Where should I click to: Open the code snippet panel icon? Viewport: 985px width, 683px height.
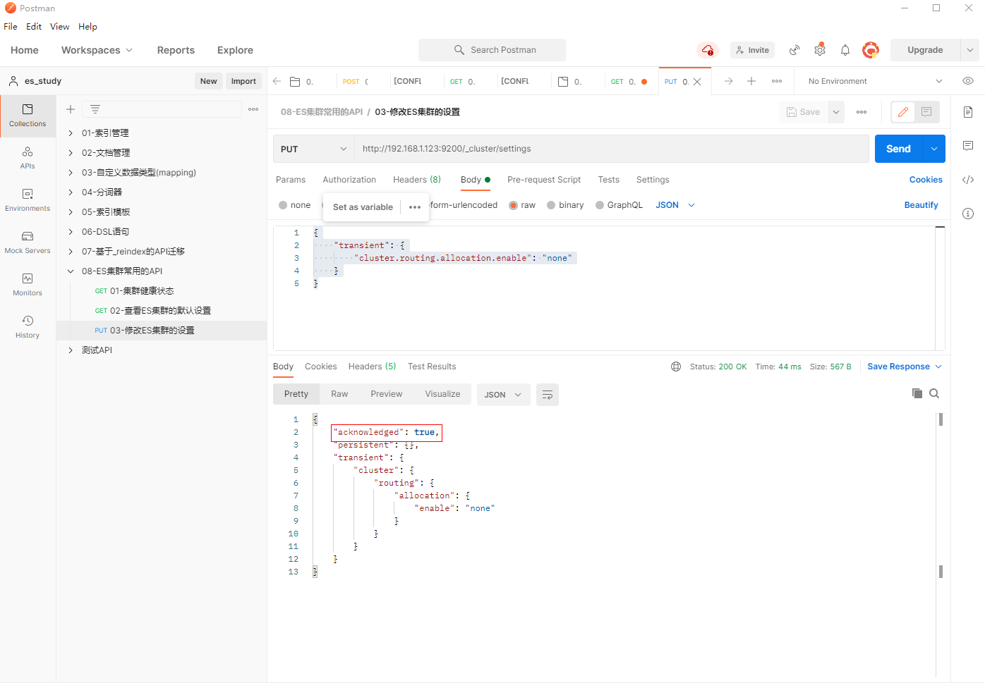968,180
